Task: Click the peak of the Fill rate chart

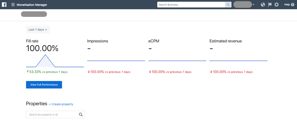Action: (x=45, y=55)
